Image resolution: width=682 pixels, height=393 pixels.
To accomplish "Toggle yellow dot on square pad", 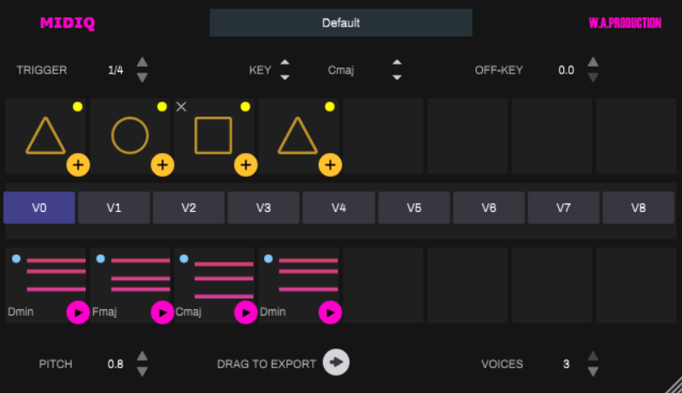I will (245, 107).
